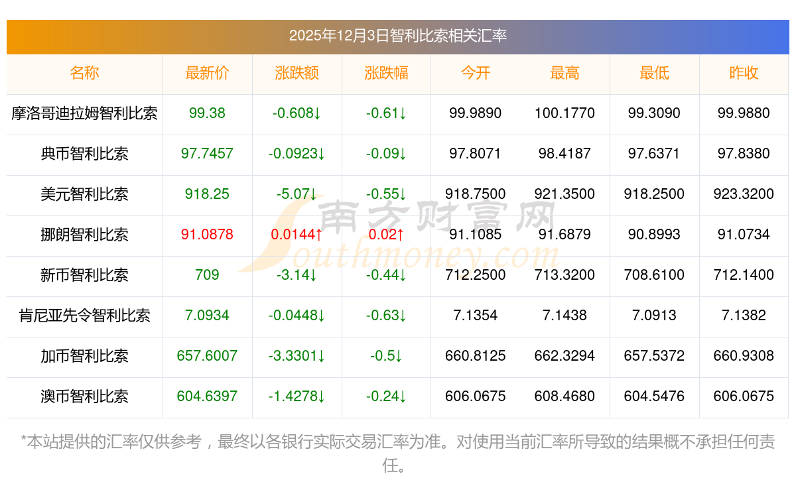Click latest price 918.25
796x486 pixels.
[207, 194]
